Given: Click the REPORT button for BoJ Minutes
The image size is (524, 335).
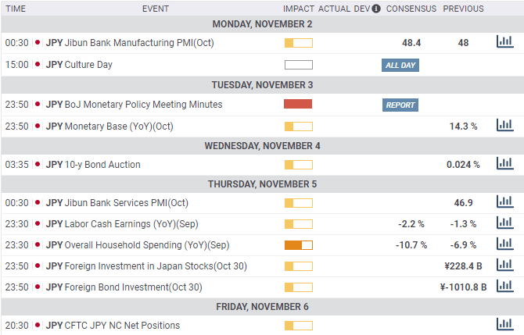Looking at the screenshot, I should tap(400, 105).
